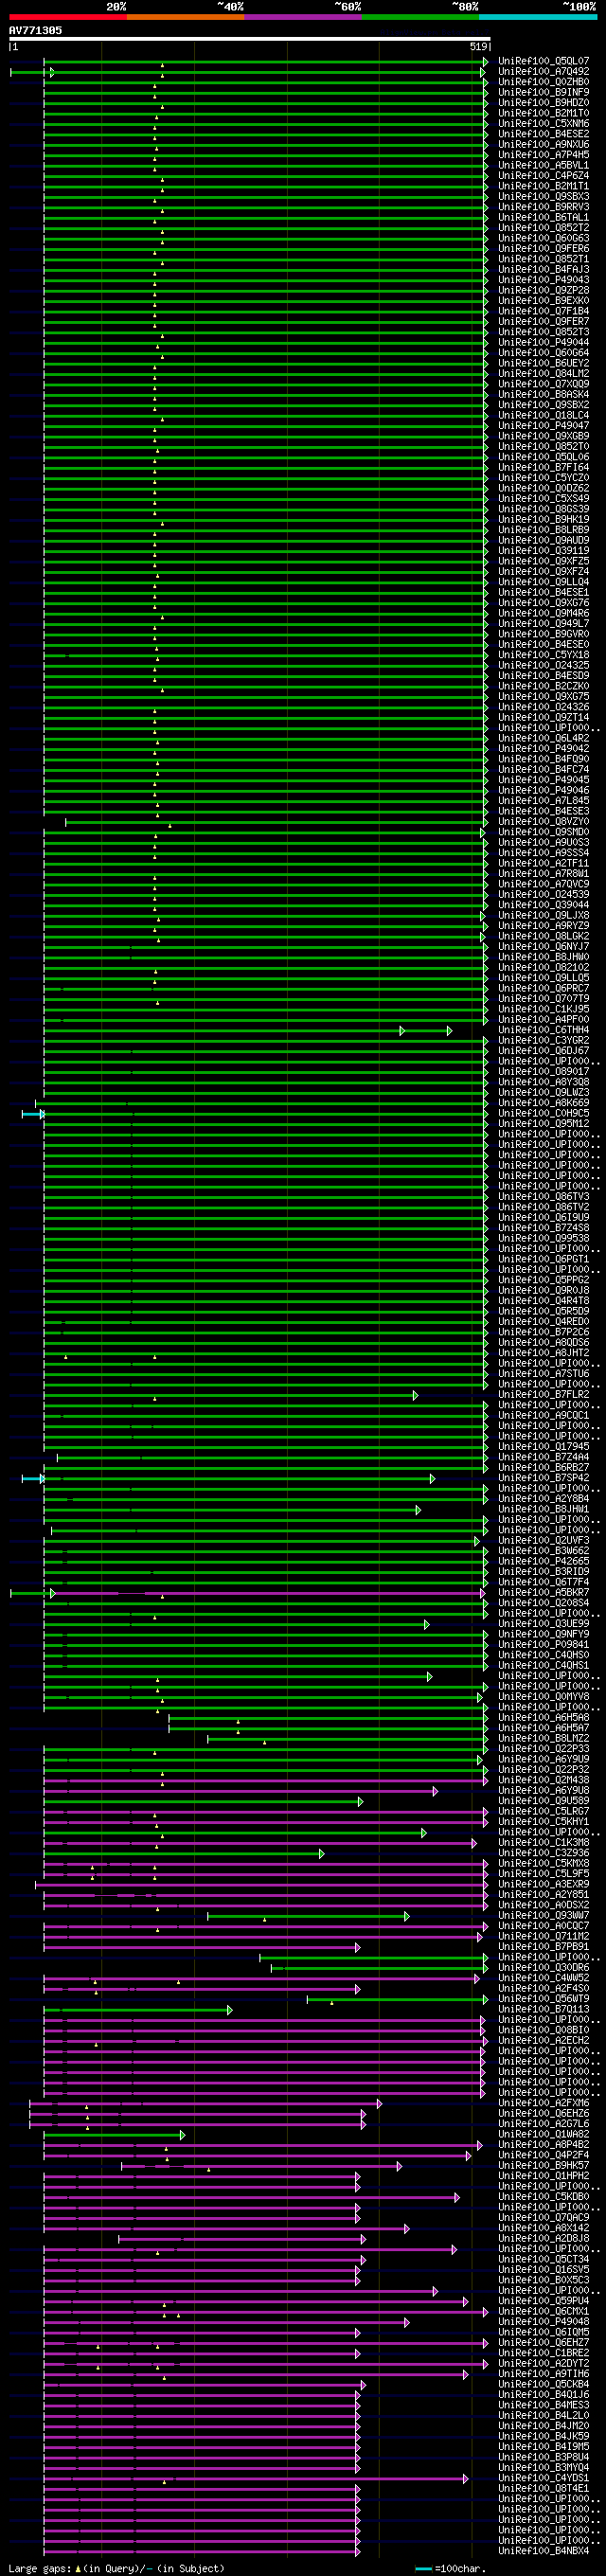Select the query name AV771305

[35, 31]
